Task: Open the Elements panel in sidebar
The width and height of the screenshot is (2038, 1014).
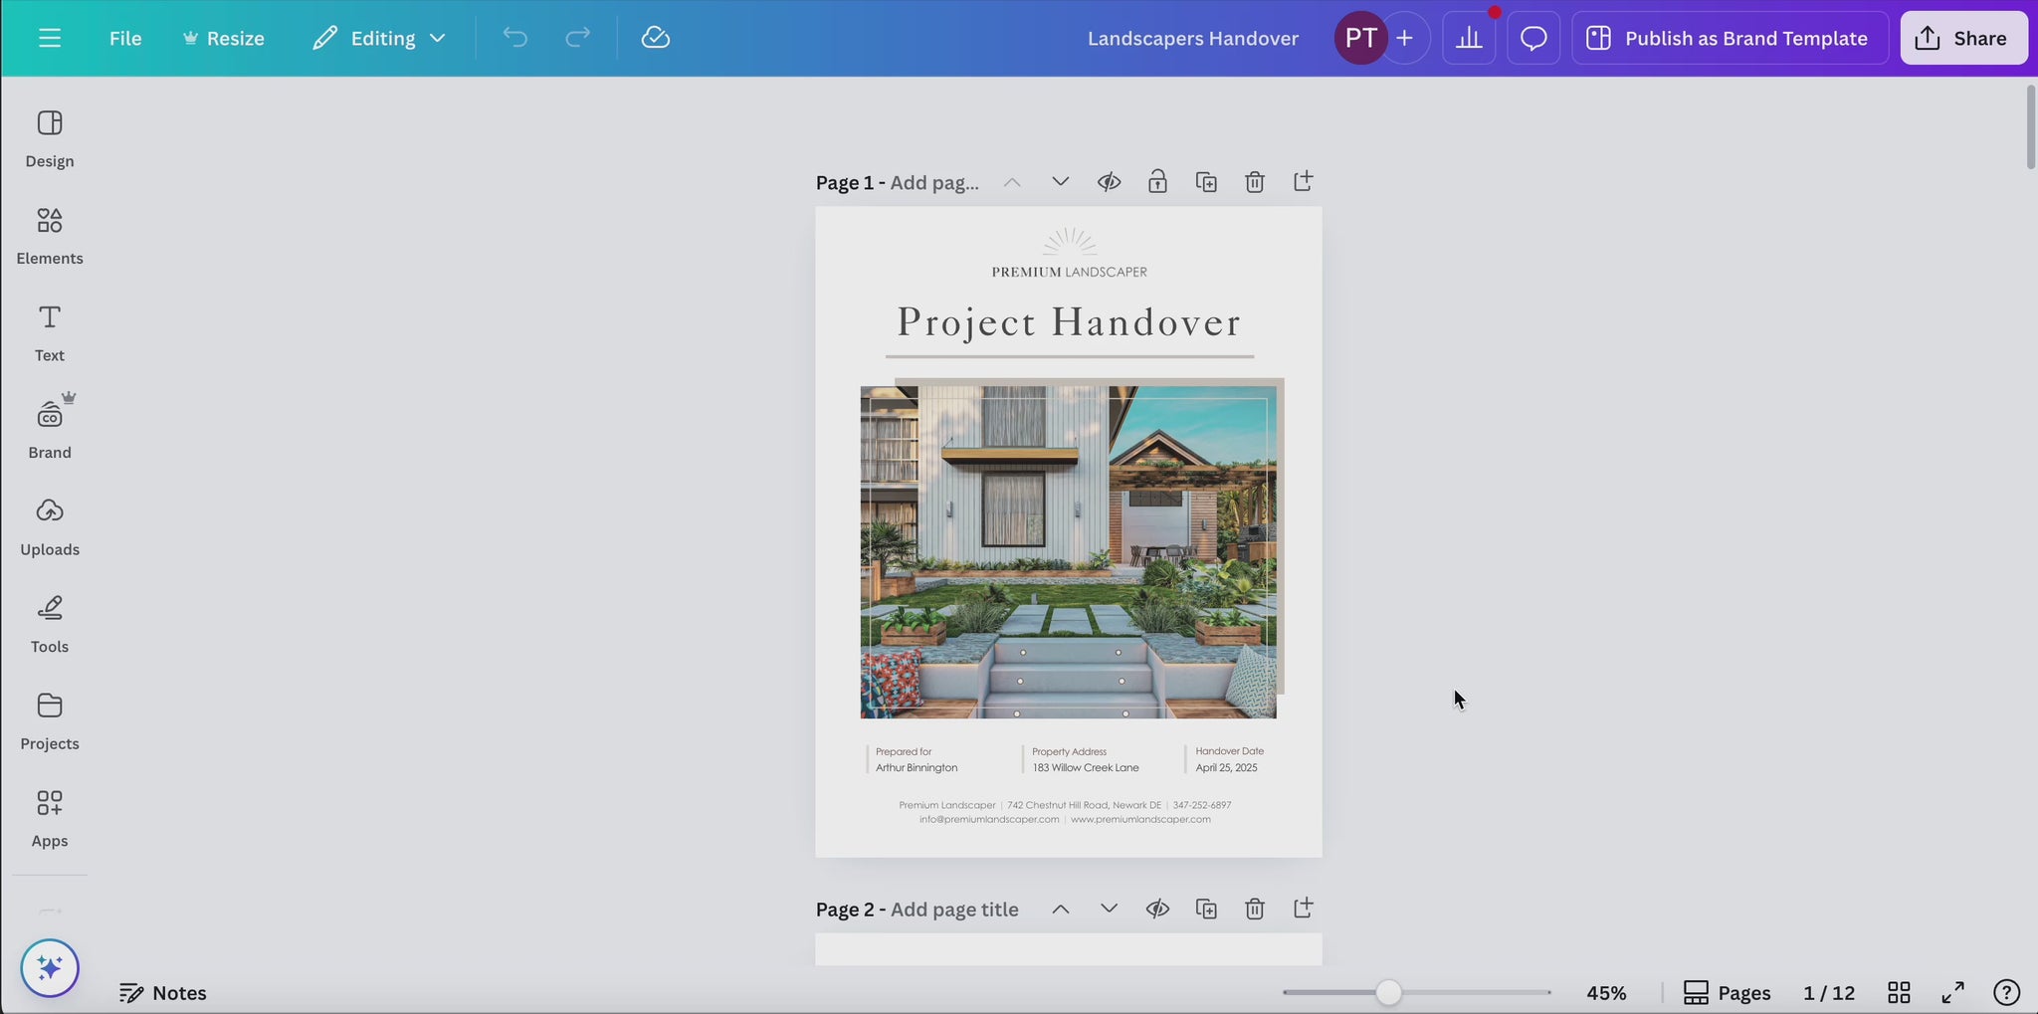Action: (50, 236)
